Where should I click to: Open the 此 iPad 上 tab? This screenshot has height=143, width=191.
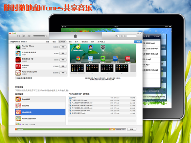[101, 42]
